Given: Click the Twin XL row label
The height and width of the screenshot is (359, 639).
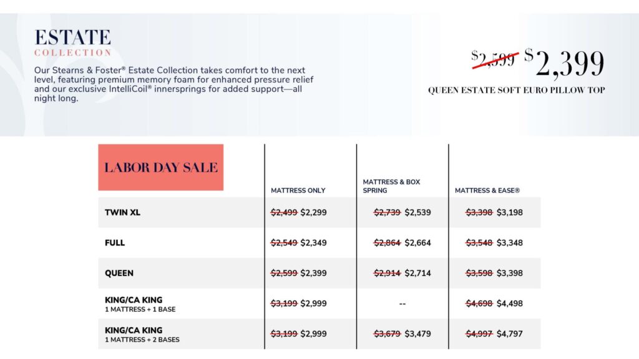Looking at the screenshot, I should pyautogui.click(x=122, y=212).
